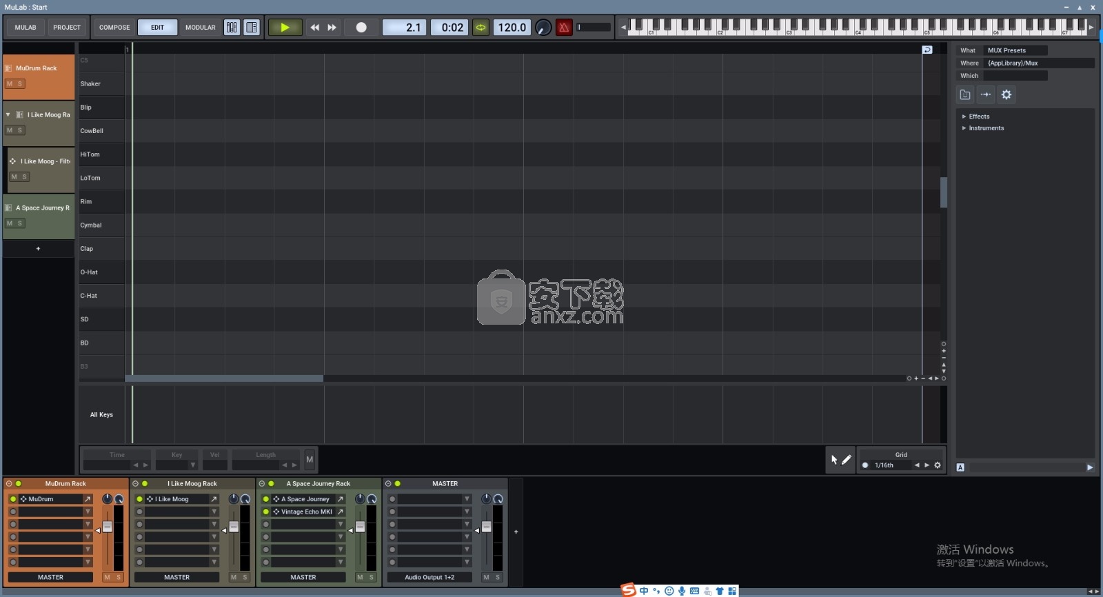
Task: Switch to the EDIT view
Action: 158,28
